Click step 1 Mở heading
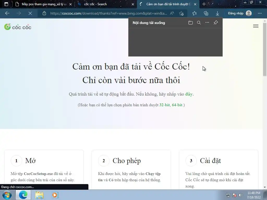This screenshot has width=267, height=200. (31, 160)
